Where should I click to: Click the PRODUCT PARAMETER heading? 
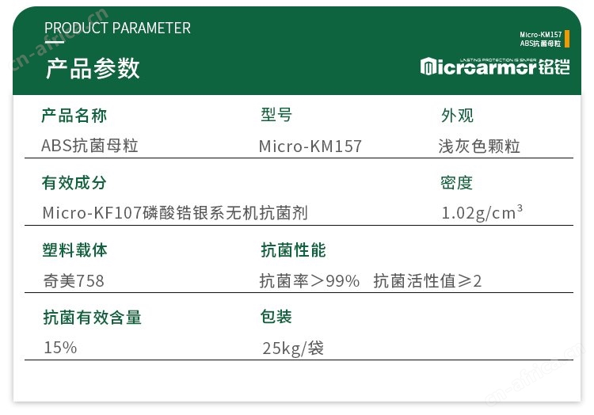click(117, 28)
